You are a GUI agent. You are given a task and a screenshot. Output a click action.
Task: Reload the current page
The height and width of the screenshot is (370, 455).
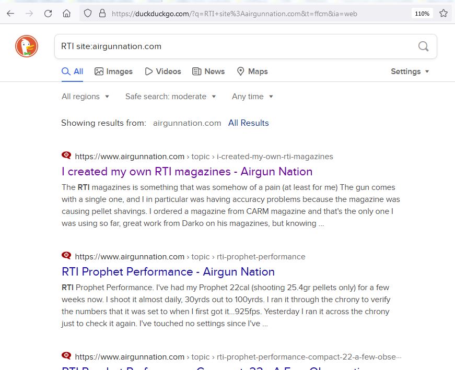pyautogui.click(x=48, y=14)
